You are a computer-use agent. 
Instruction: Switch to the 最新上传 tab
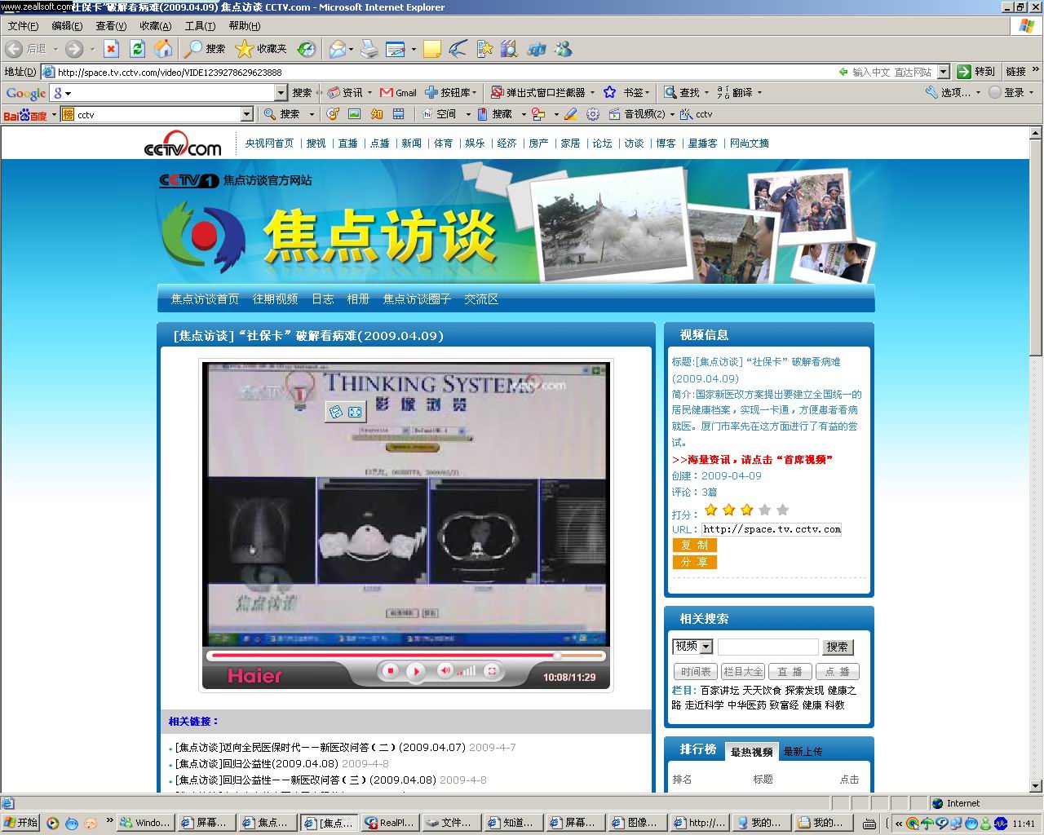[x=803, y=752]
